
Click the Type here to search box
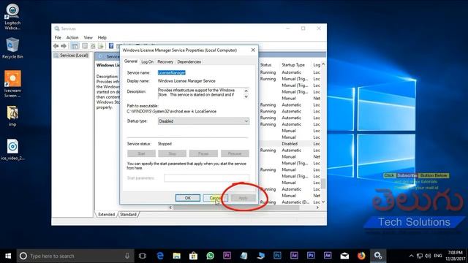tap(75, 256)
